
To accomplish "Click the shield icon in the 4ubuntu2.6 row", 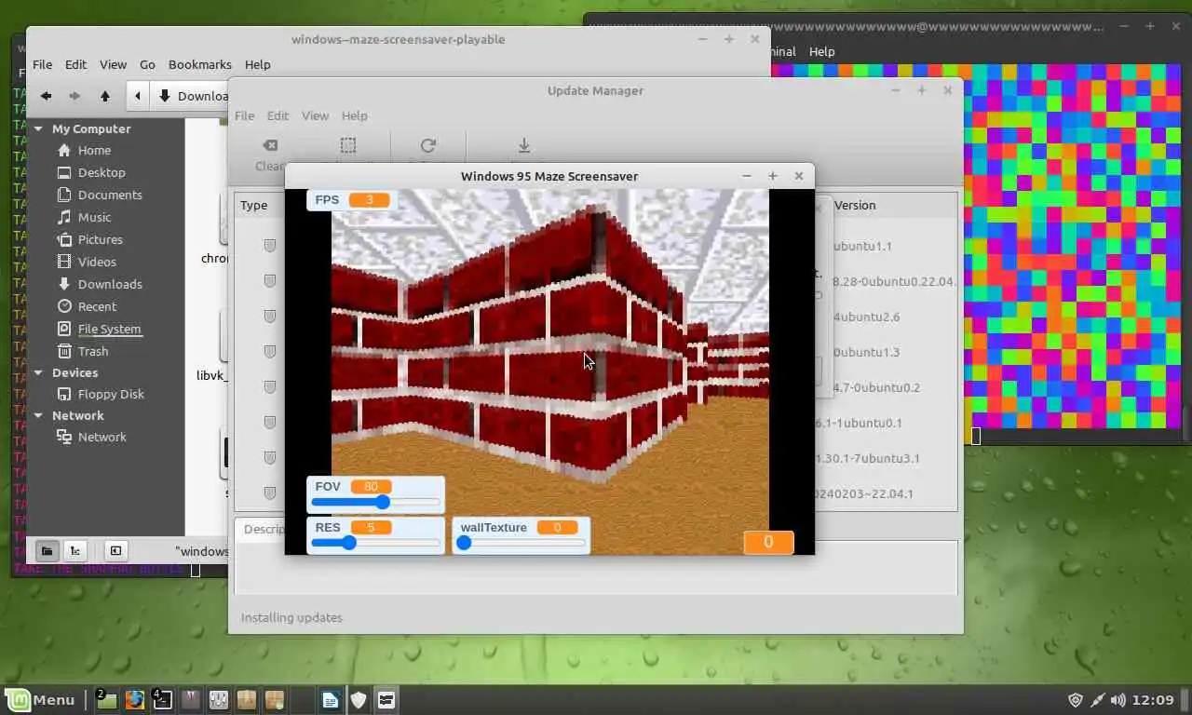I will (269, 317).
